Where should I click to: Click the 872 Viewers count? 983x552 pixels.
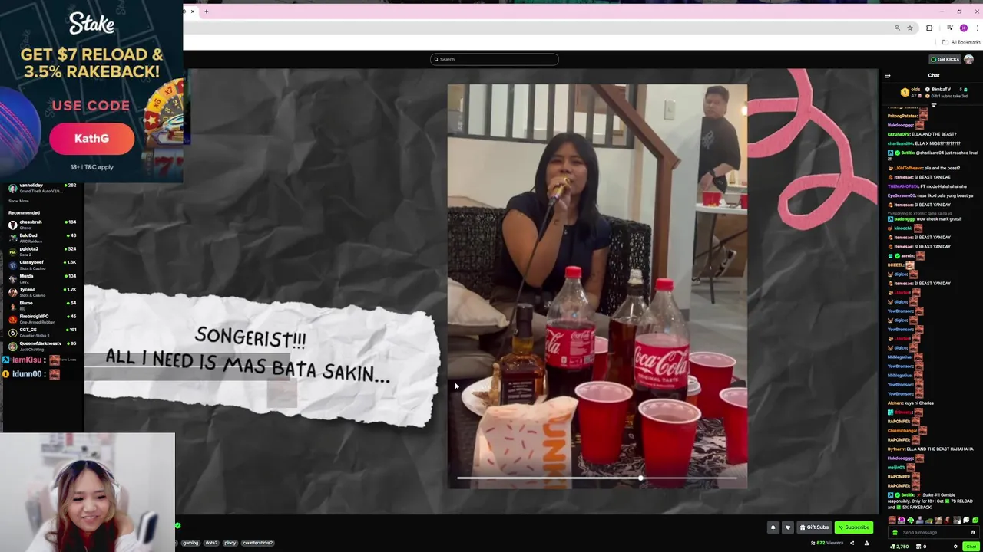coord(828,543)
